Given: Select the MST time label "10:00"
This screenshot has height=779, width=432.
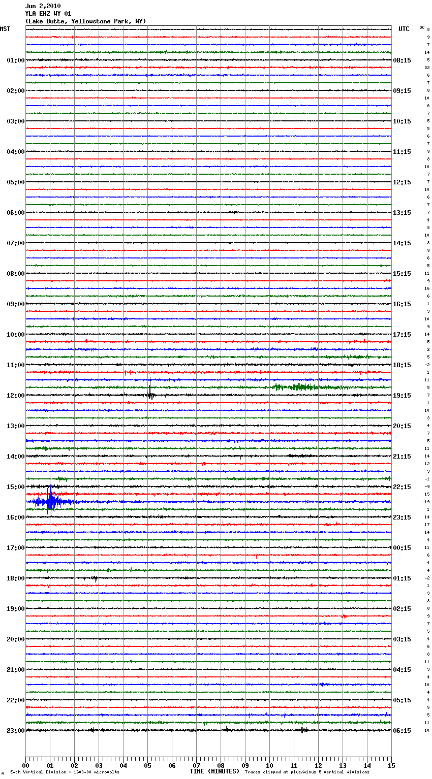Looking at the screenshot, I should (x=15, y=335).
